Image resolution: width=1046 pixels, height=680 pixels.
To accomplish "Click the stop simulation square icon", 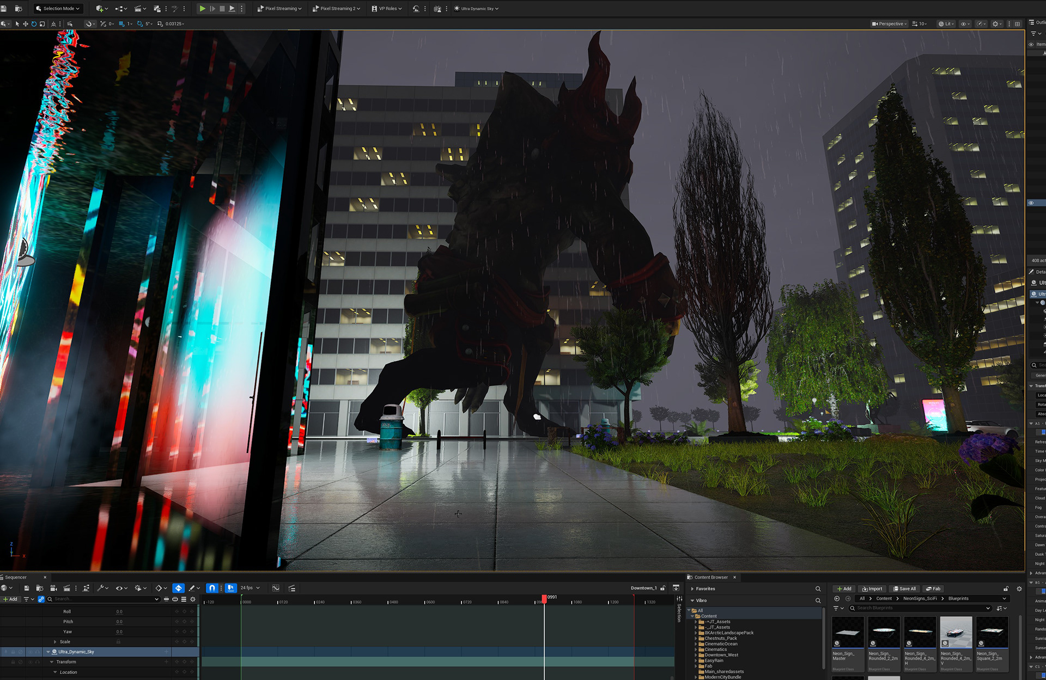I will (222, 8).
